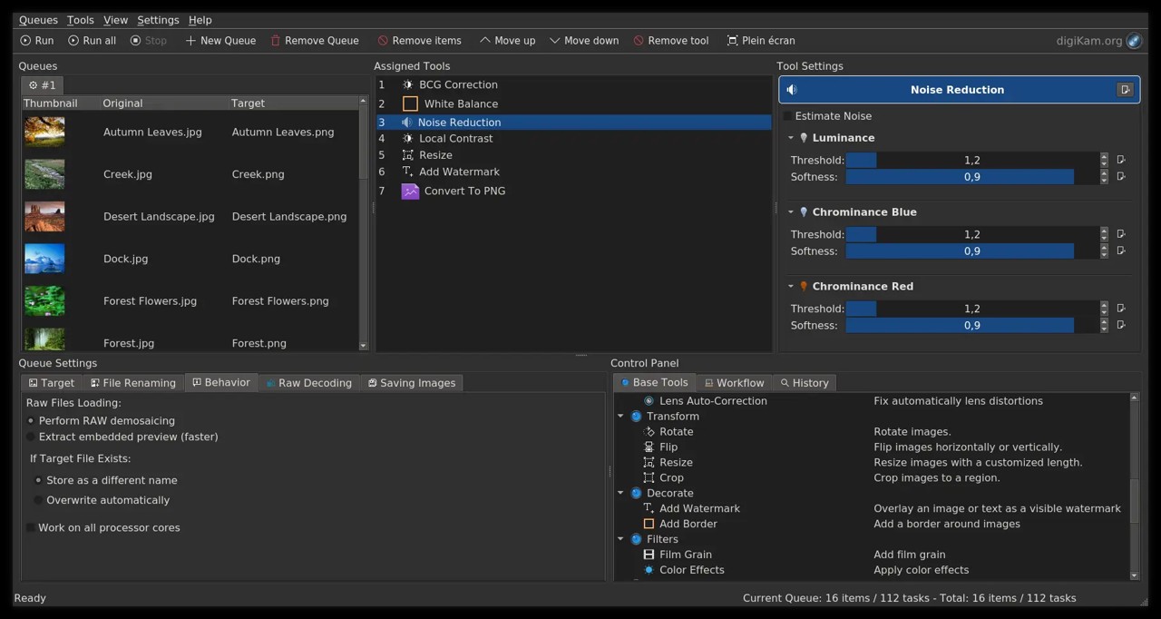
Task: Click the Move up arrow icon
Action: (x=484, y=41)
